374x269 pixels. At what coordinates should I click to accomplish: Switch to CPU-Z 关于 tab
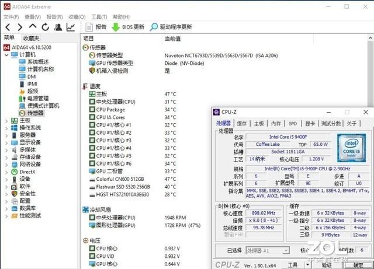tap(352, 124)
